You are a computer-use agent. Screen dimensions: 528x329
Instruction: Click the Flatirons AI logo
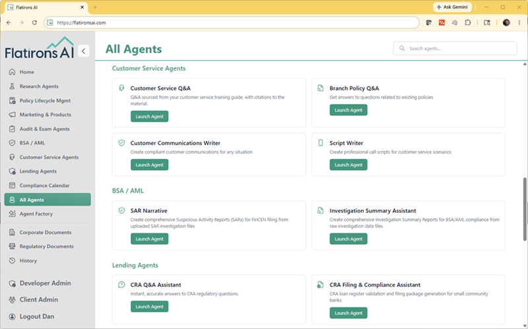pos(40,47)
